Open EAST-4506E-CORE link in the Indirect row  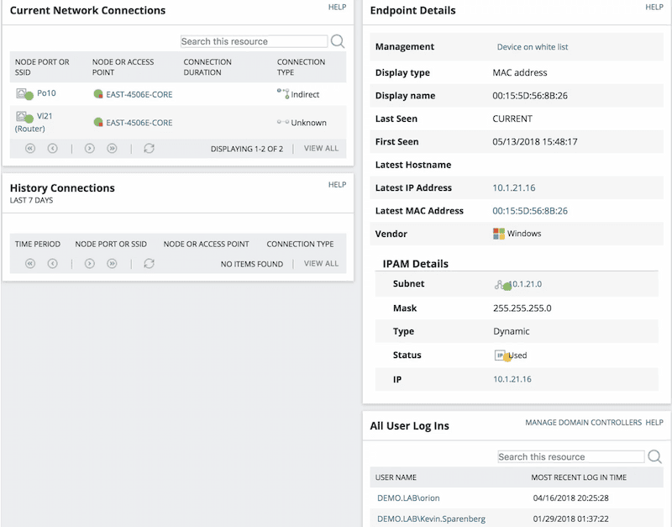[139, 95]
